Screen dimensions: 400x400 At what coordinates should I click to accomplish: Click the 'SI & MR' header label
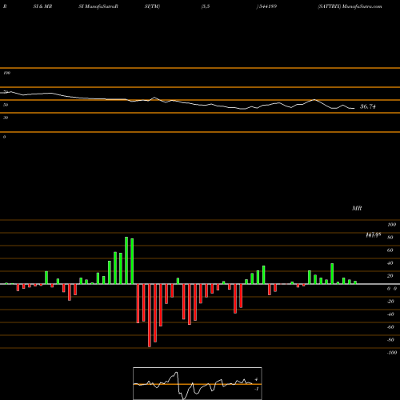[42, 6]
